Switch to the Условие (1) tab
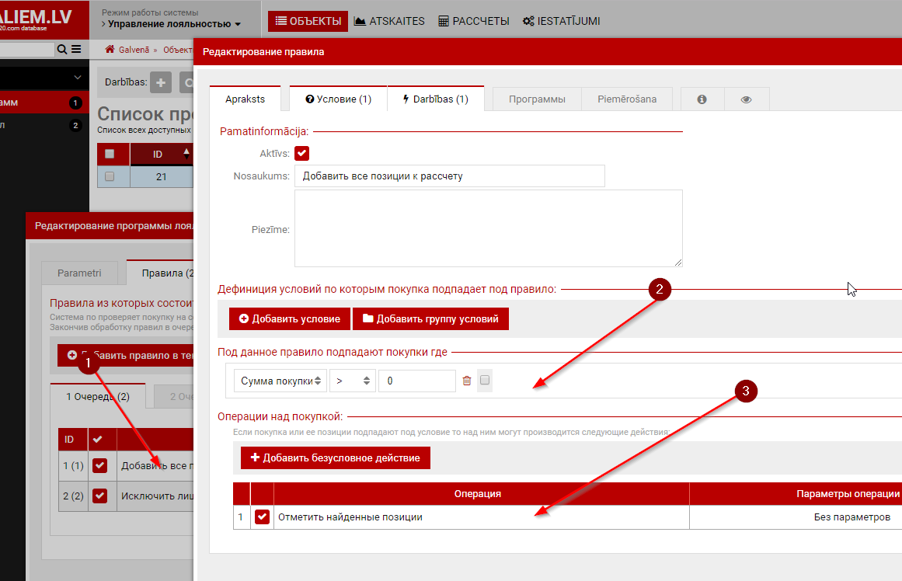902x581 pixels. [x=338, y=99]
